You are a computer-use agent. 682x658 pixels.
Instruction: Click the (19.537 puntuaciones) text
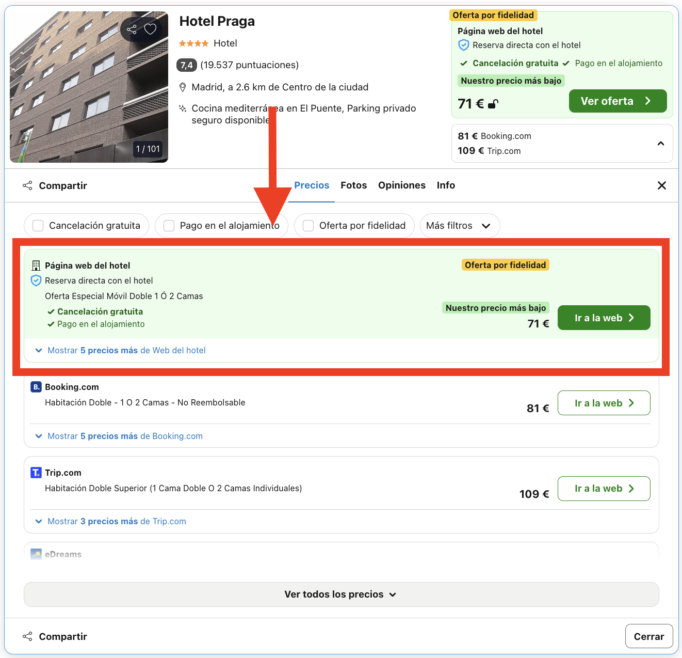tap(250, 65)
